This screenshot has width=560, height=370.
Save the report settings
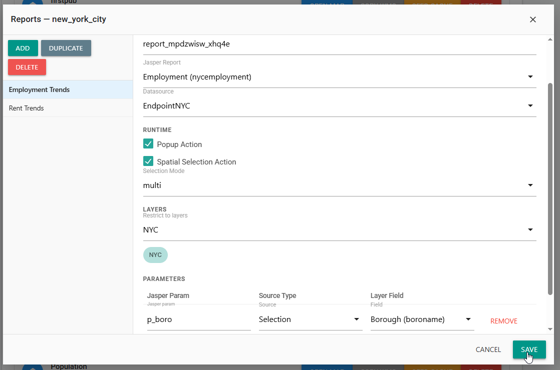pos(529,349)
